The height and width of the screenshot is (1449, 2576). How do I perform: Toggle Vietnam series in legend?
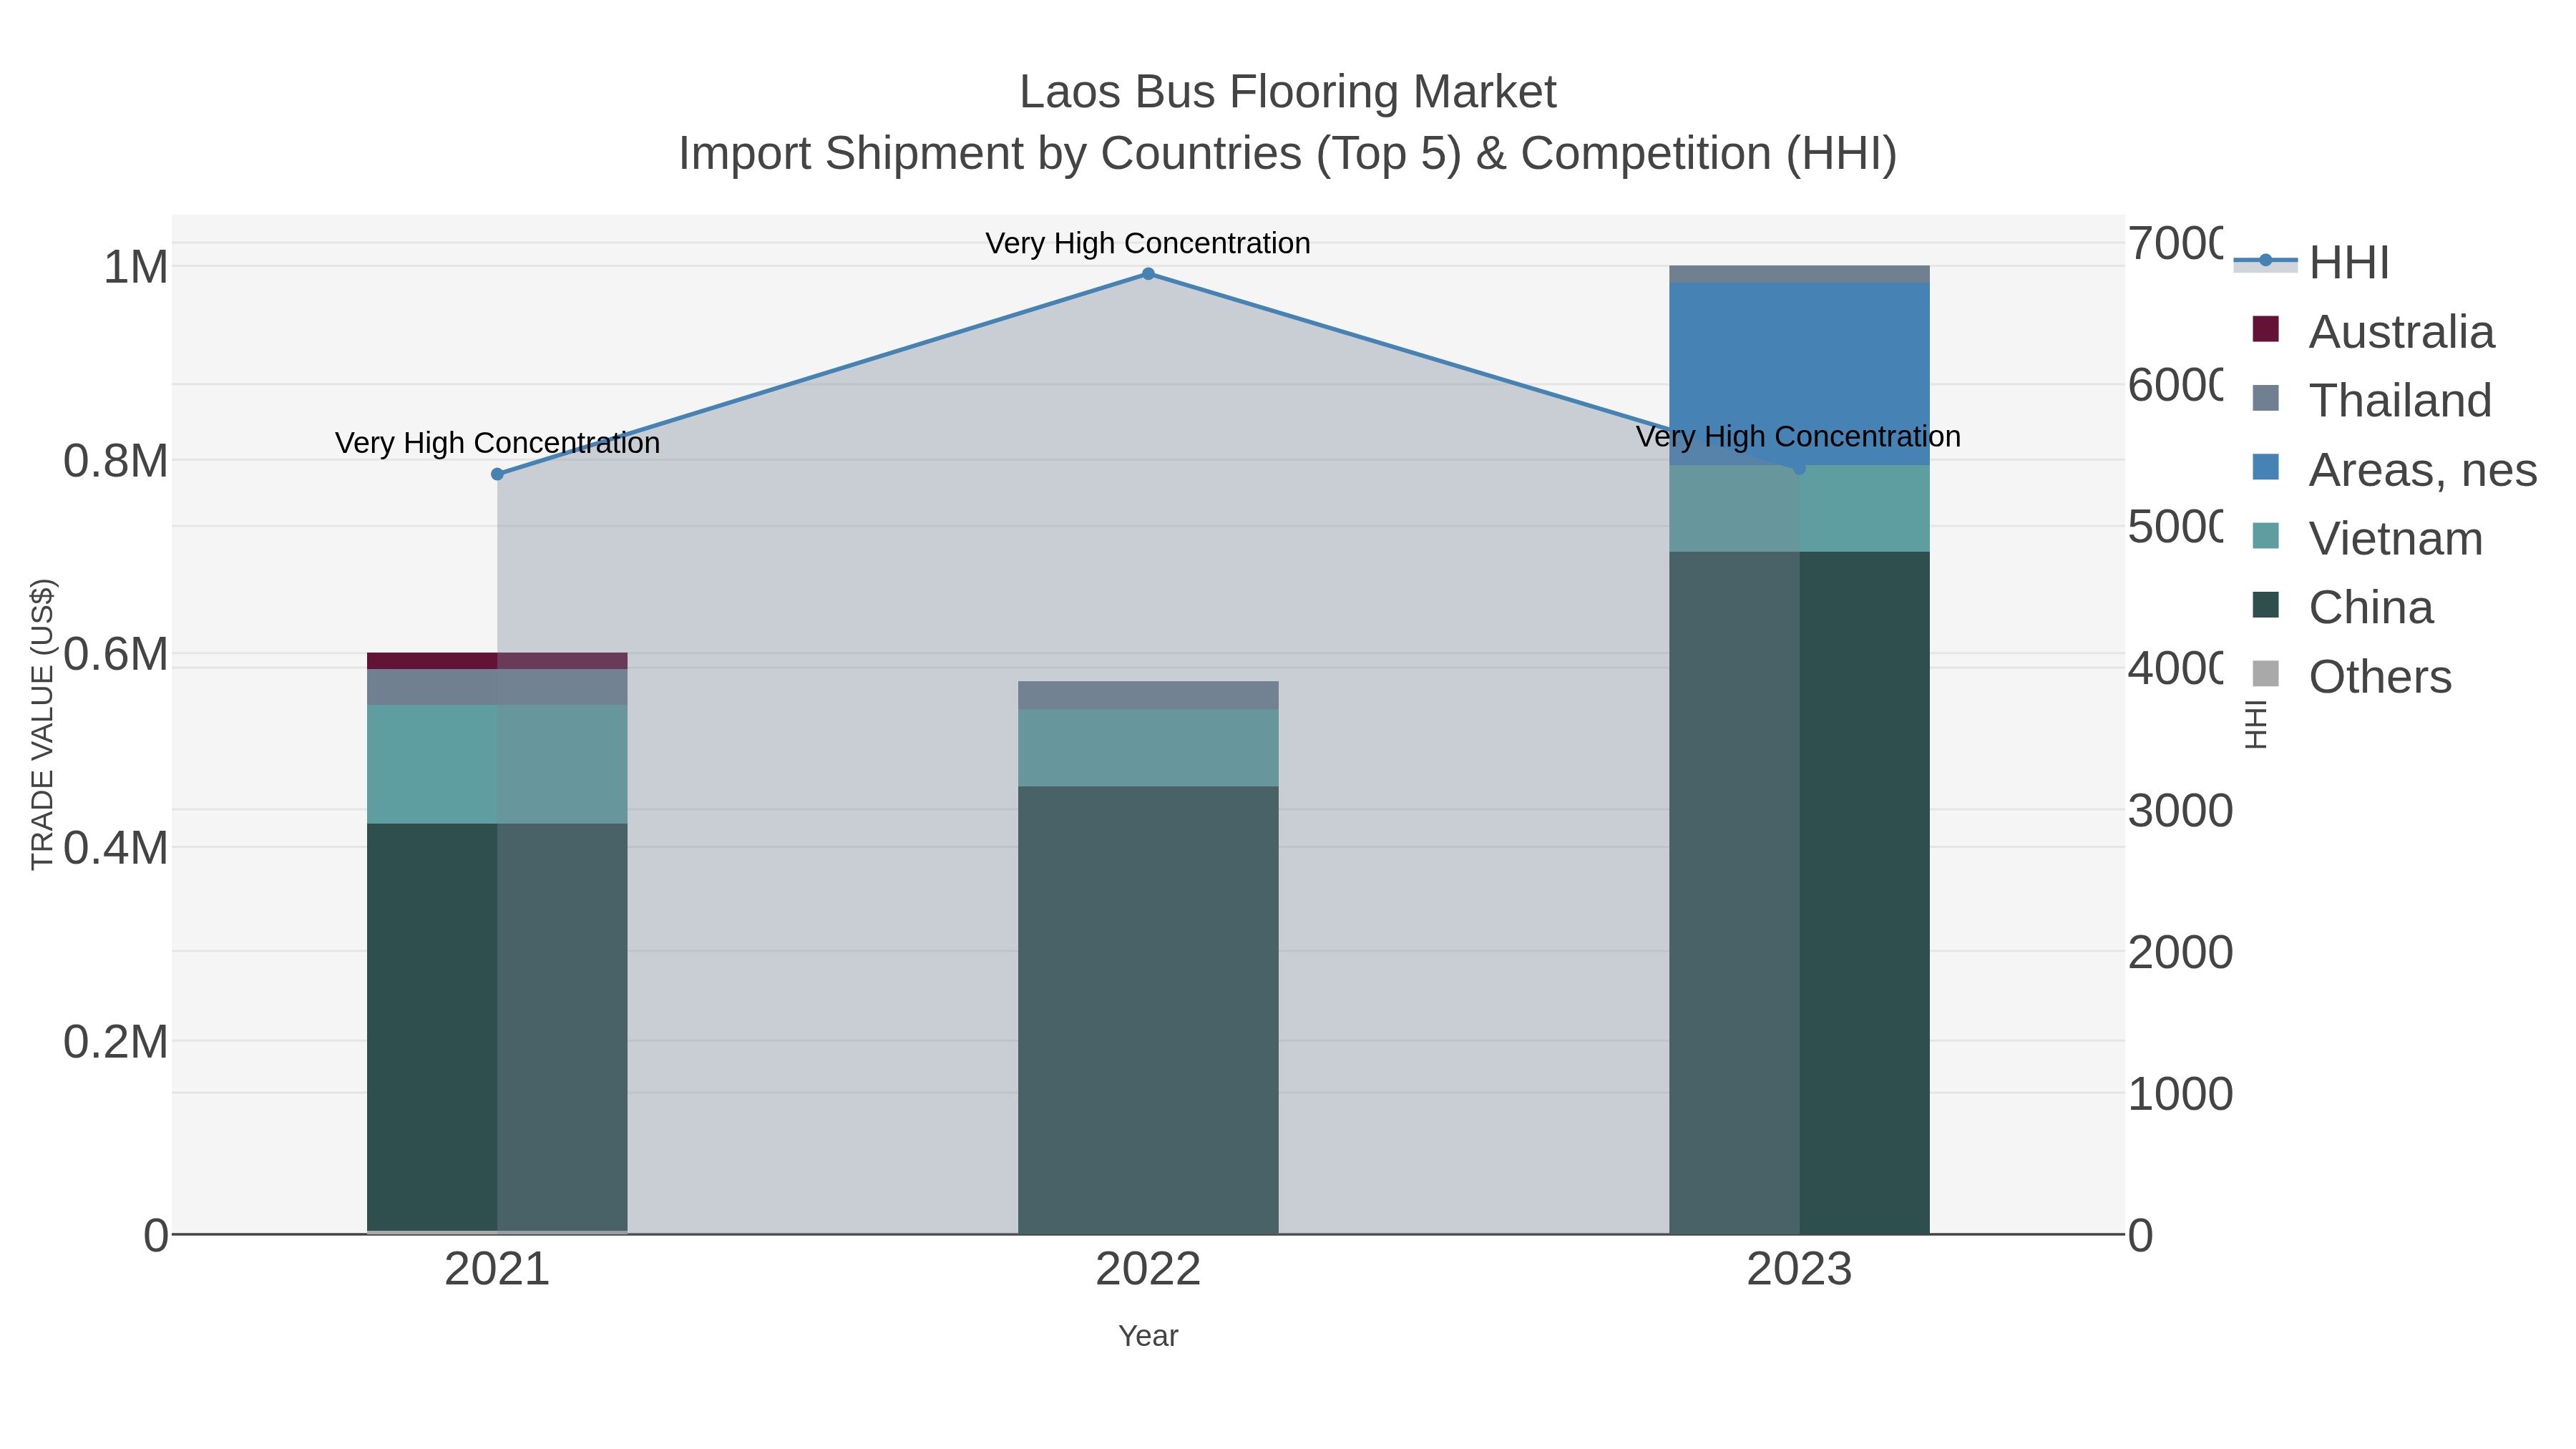point(2366,538)
